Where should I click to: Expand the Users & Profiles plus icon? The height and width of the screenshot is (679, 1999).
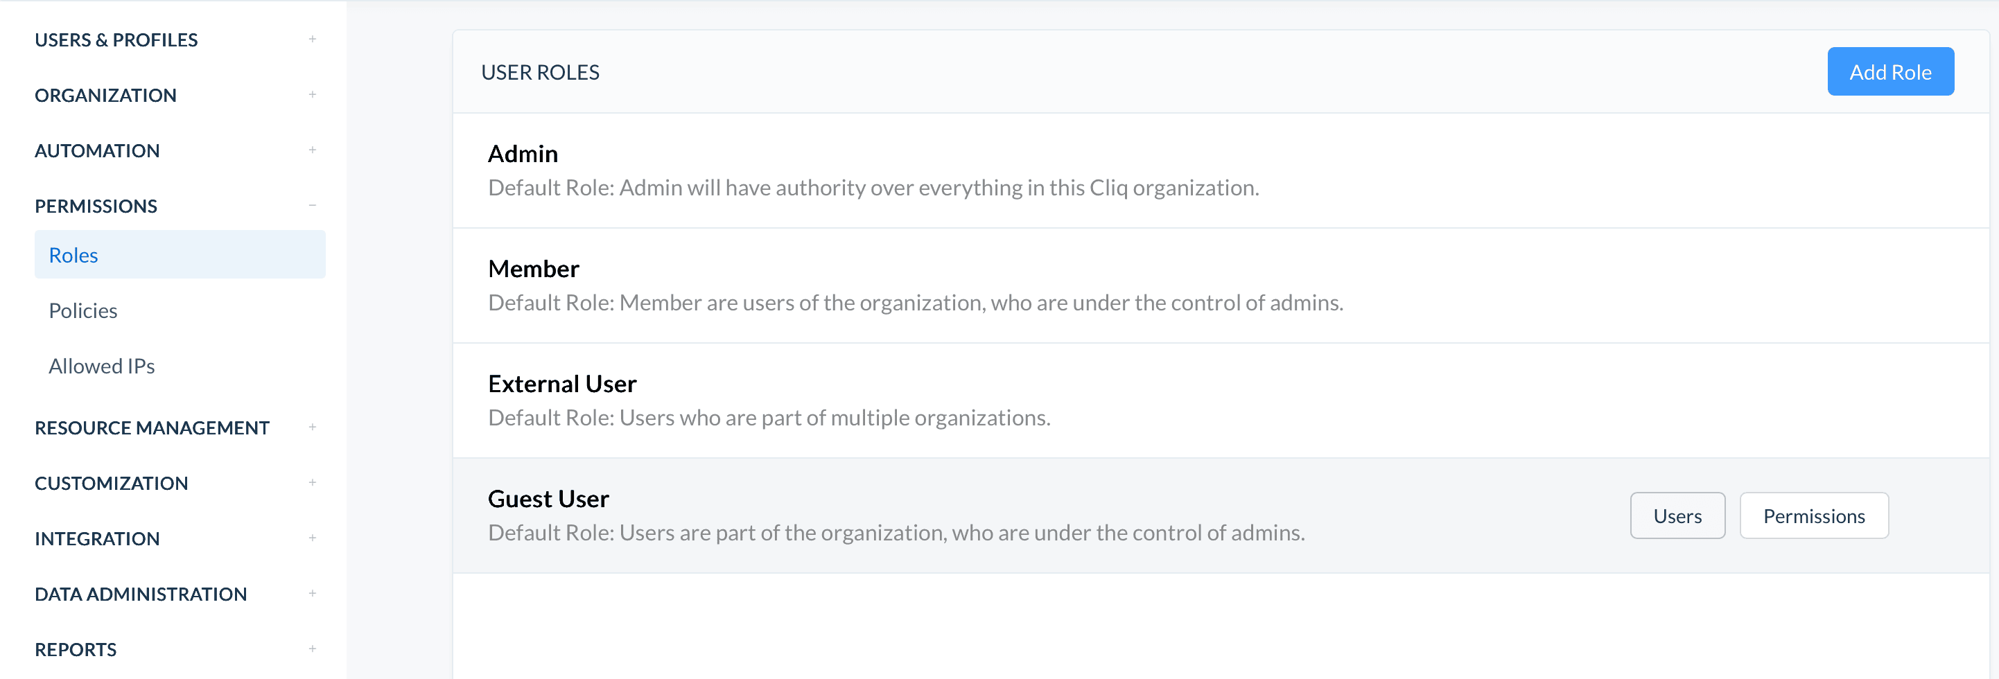click(312, 39)
